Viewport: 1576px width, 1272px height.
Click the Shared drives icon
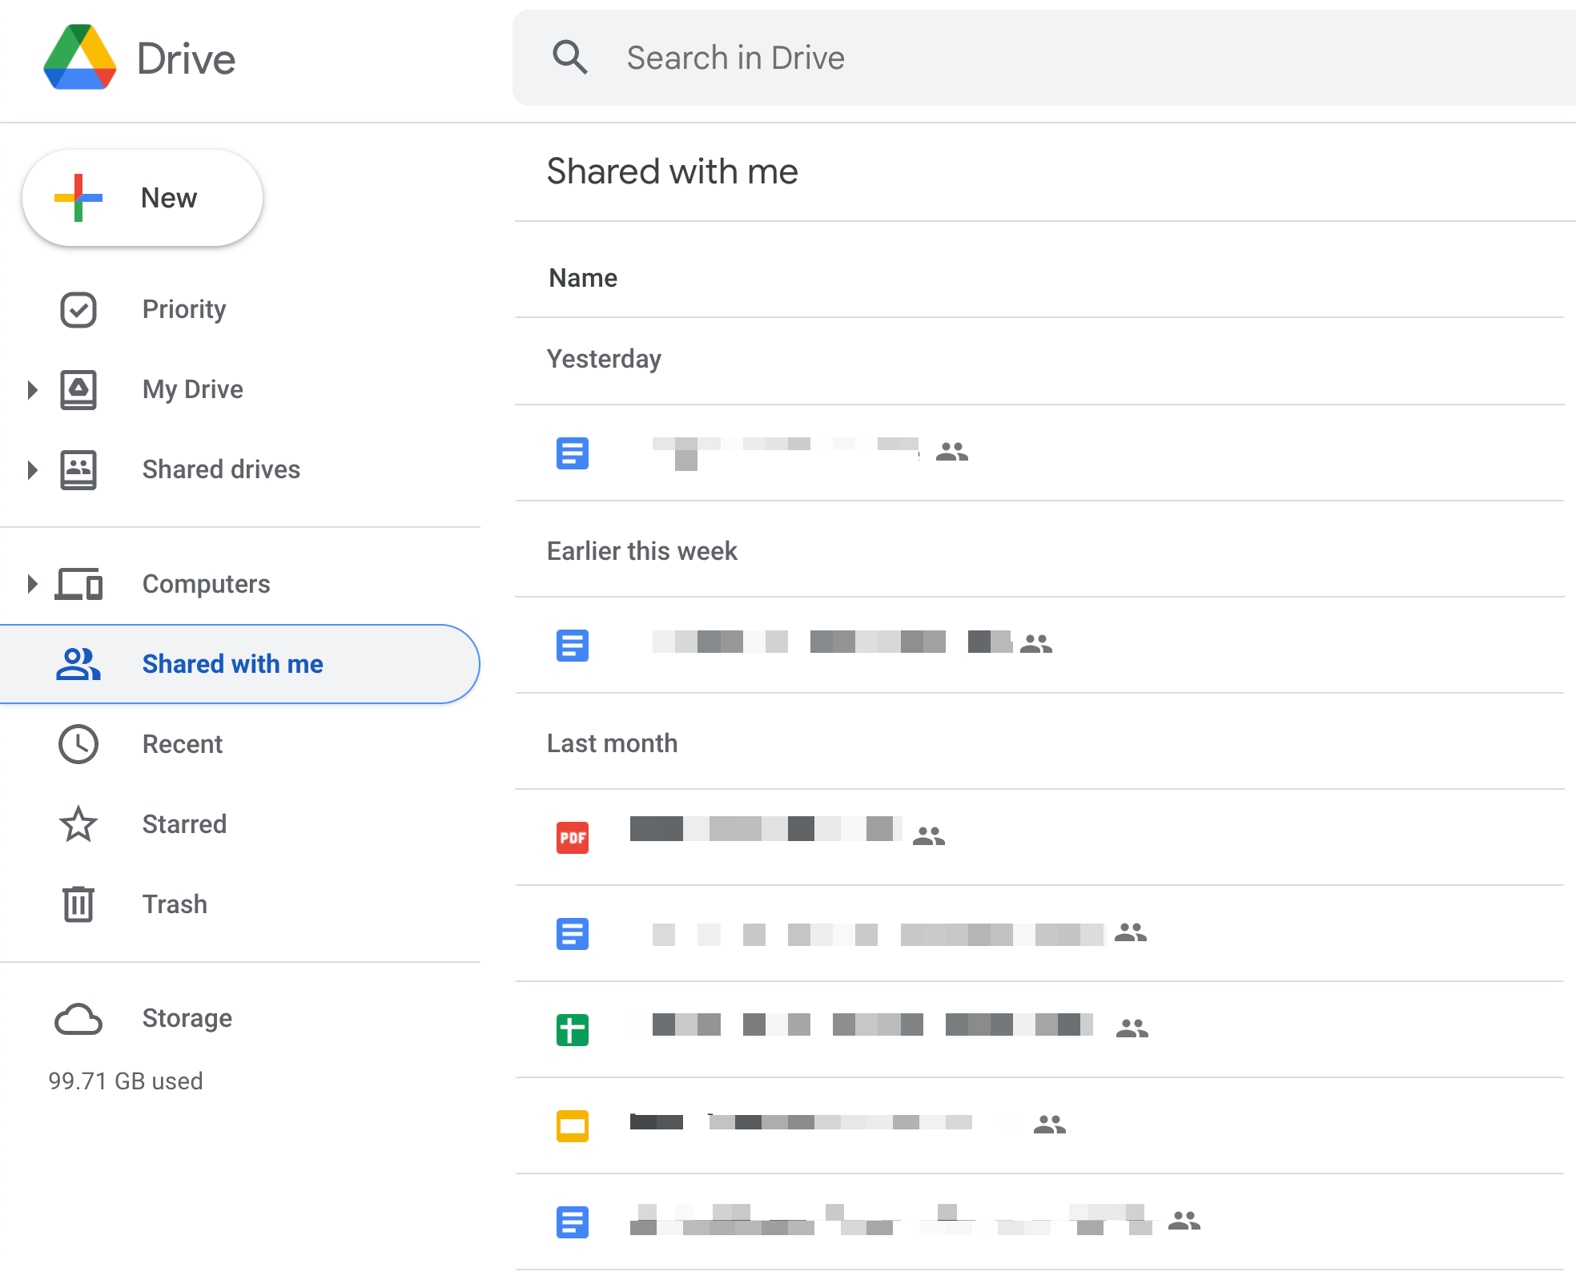pos(78,470)
